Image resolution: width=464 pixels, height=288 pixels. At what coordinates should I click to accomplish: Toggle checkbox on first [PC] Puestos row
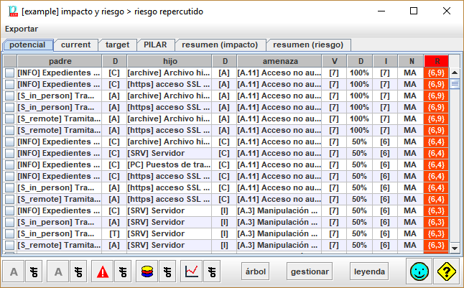9,164
